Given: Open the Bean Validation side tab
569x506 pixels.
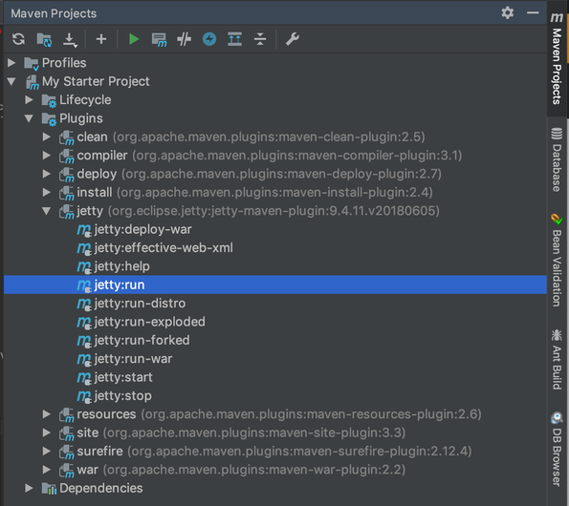Looking at the screenshot, I should [557, 260].
